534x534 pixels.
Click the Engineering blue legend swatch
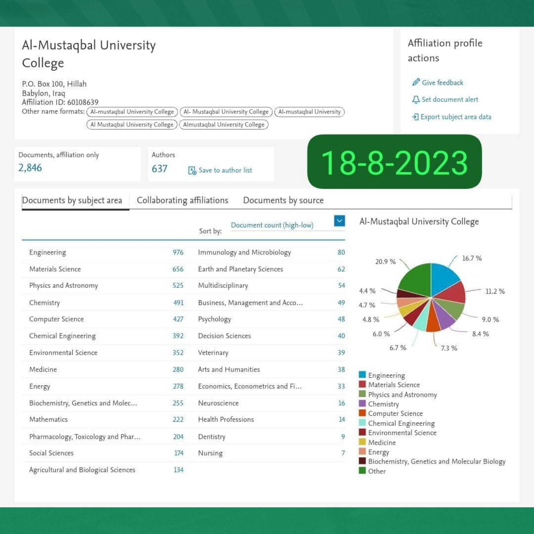(x=362, y=375)
